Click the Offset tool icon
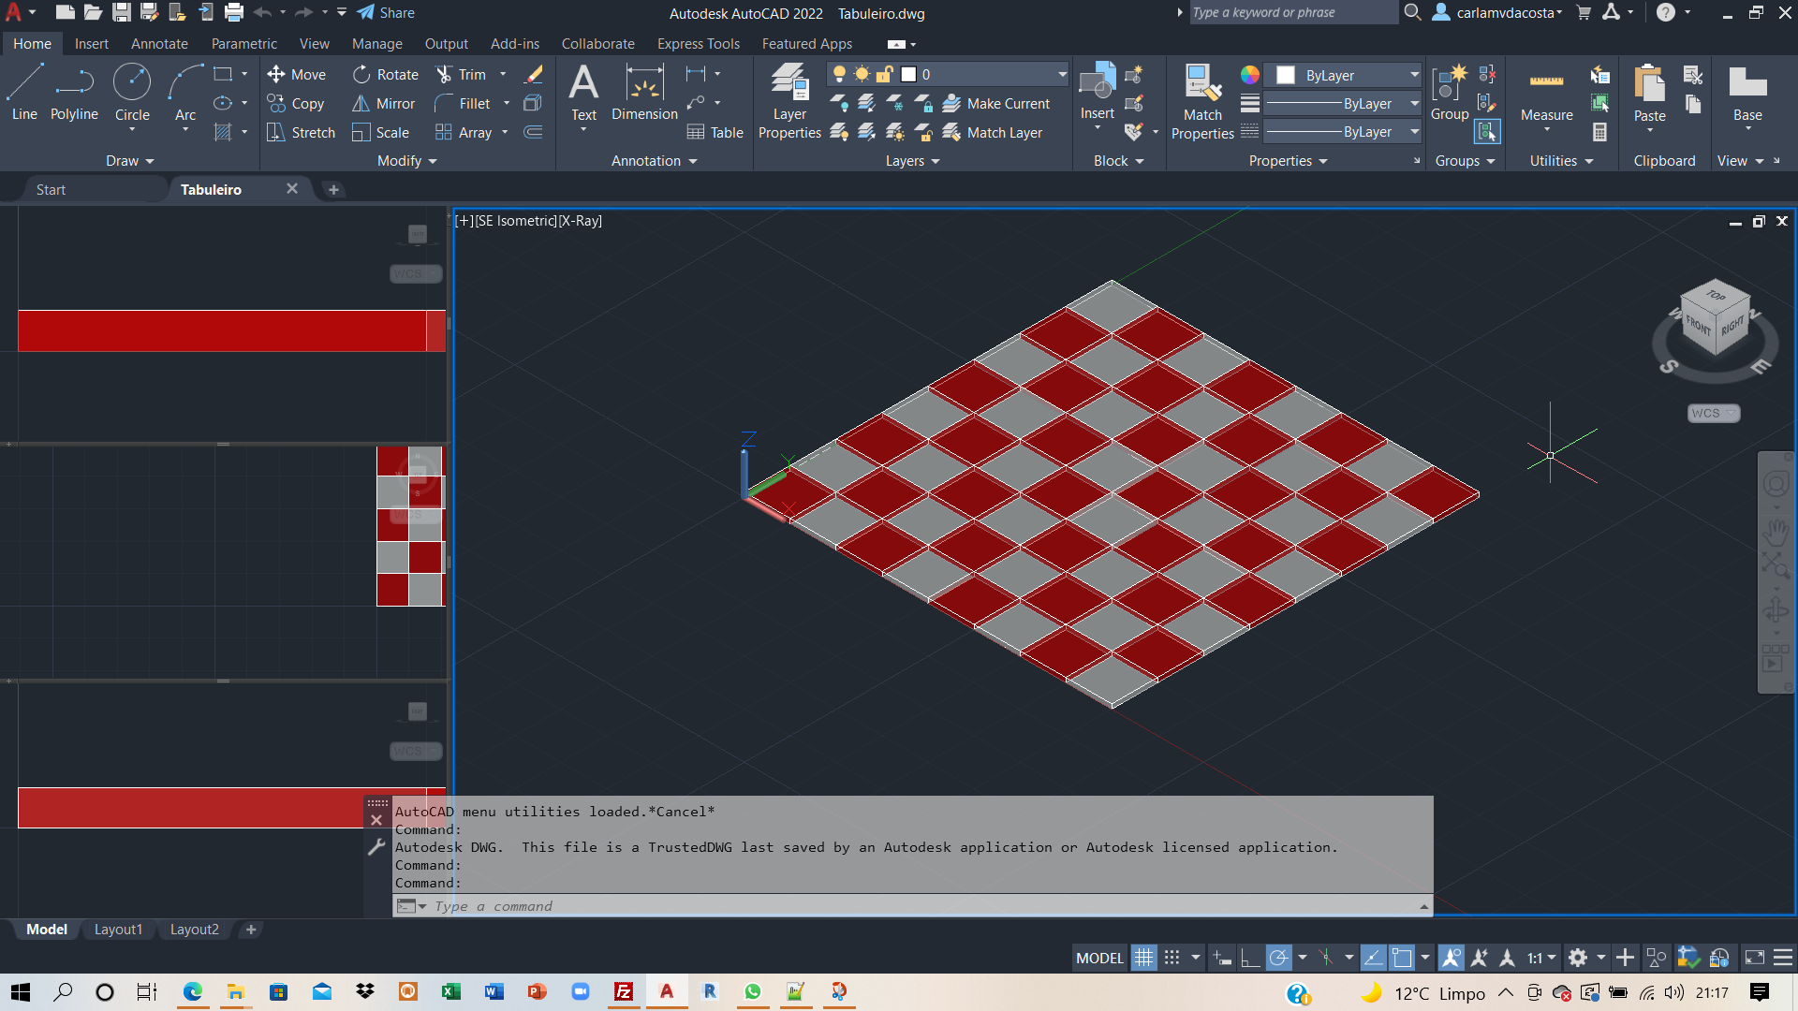 coord(534,132)
